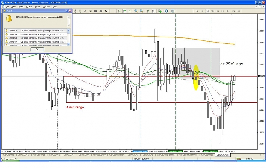Open the Templates dropdown
Viewport: 266px width, 168px height.
tap(173, 11)
